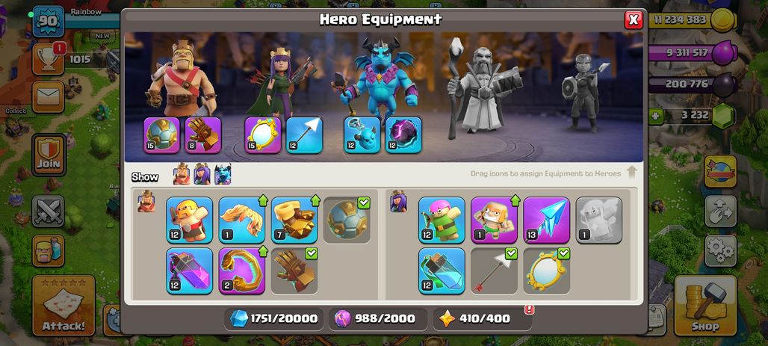Choose the Frozen Arrow level 13

pyautogui.click(x=547, y=220)
